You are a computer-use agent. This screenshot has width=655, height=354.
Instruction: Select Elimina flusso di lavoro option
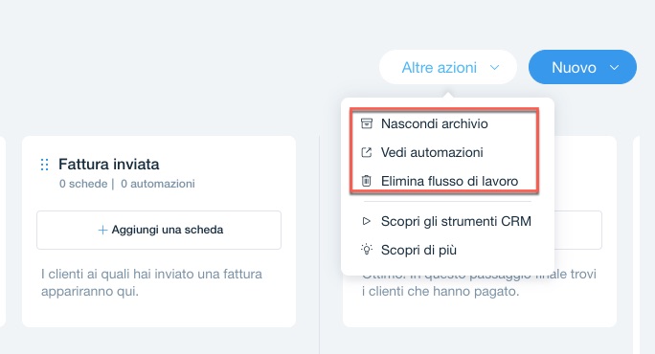coord(447,181)
